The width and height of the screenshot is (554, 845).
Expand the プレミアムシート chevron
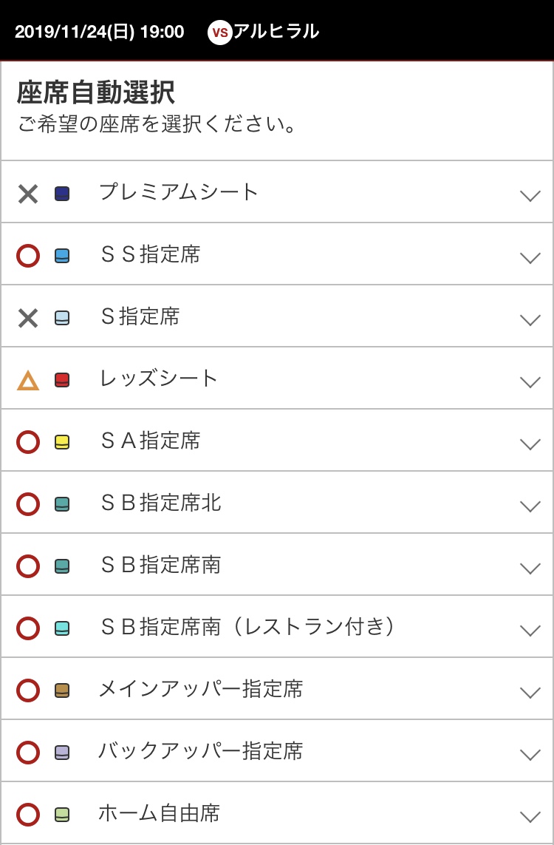(530, 195)
